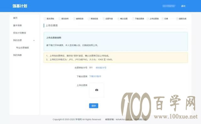Go to the final step 填报完成

click(181, 19)
